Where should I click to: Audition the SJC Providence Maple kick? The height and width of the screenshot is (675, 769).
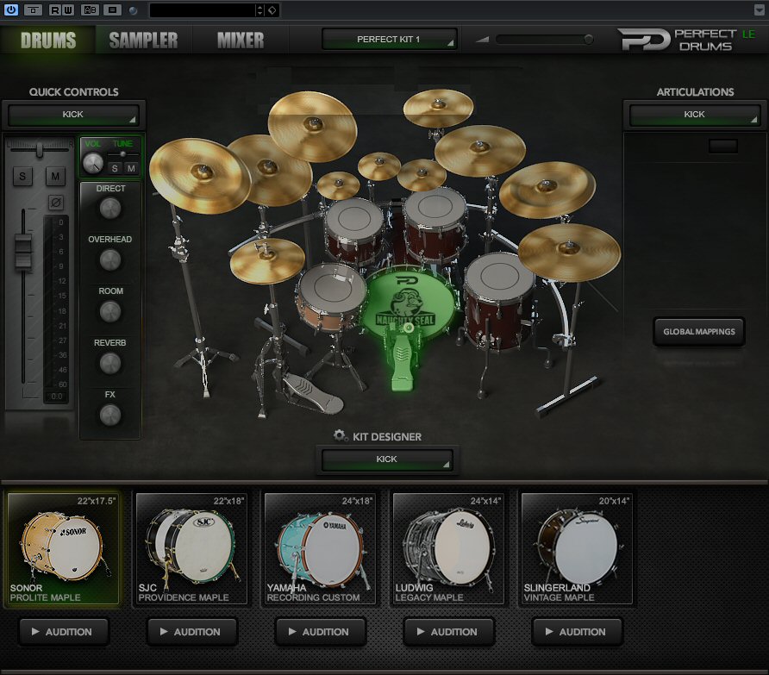point(192,631)
